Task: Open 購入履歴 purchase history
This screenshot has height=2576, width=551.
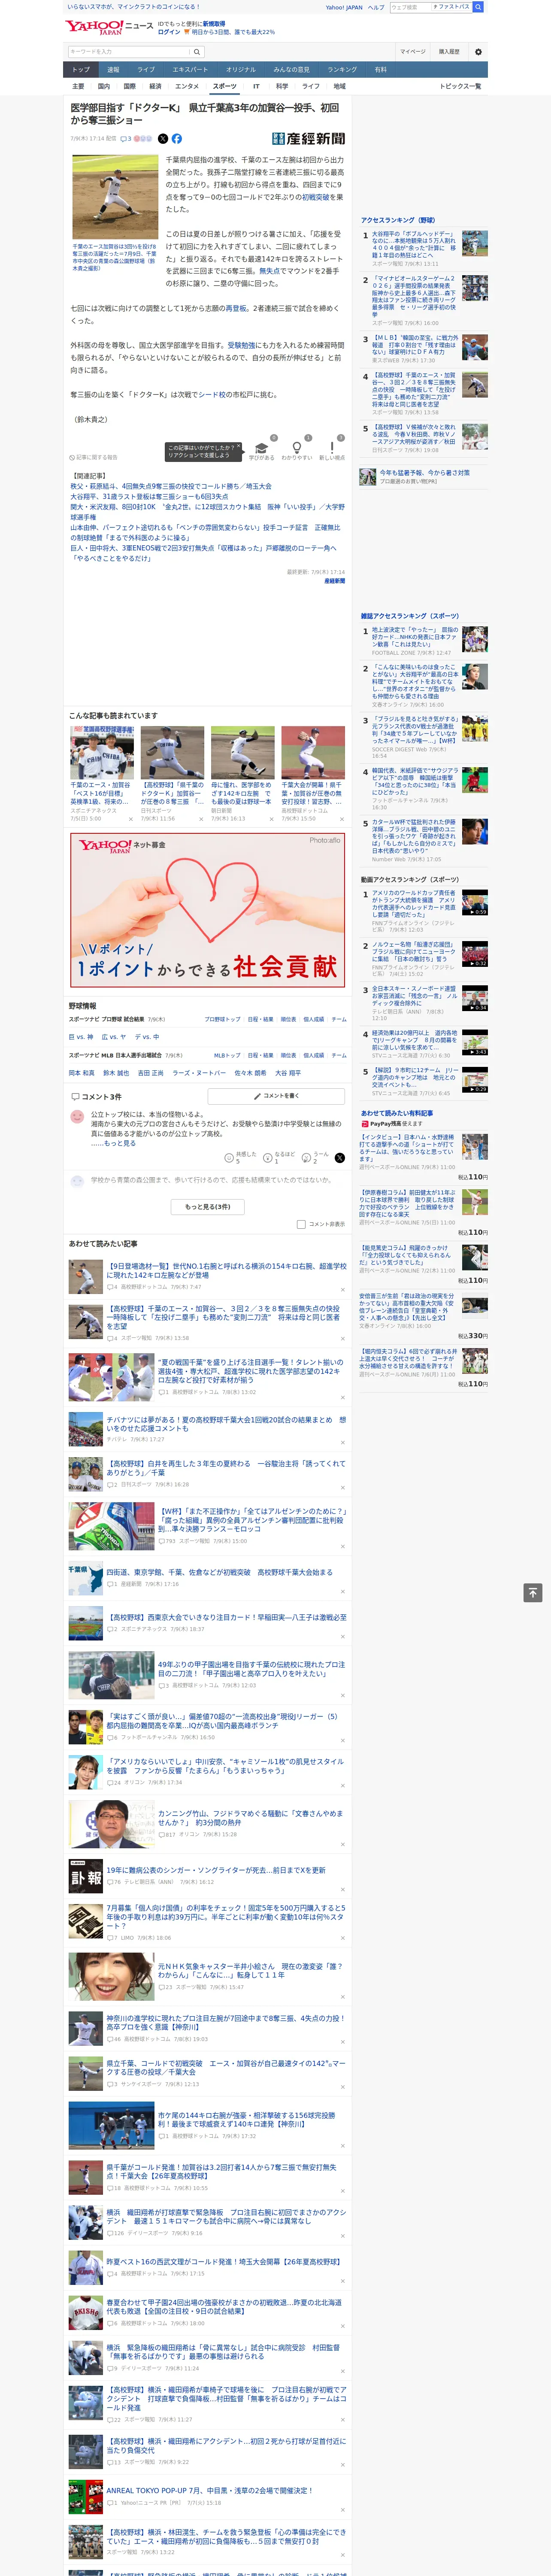Action: (x=449, y=52)
